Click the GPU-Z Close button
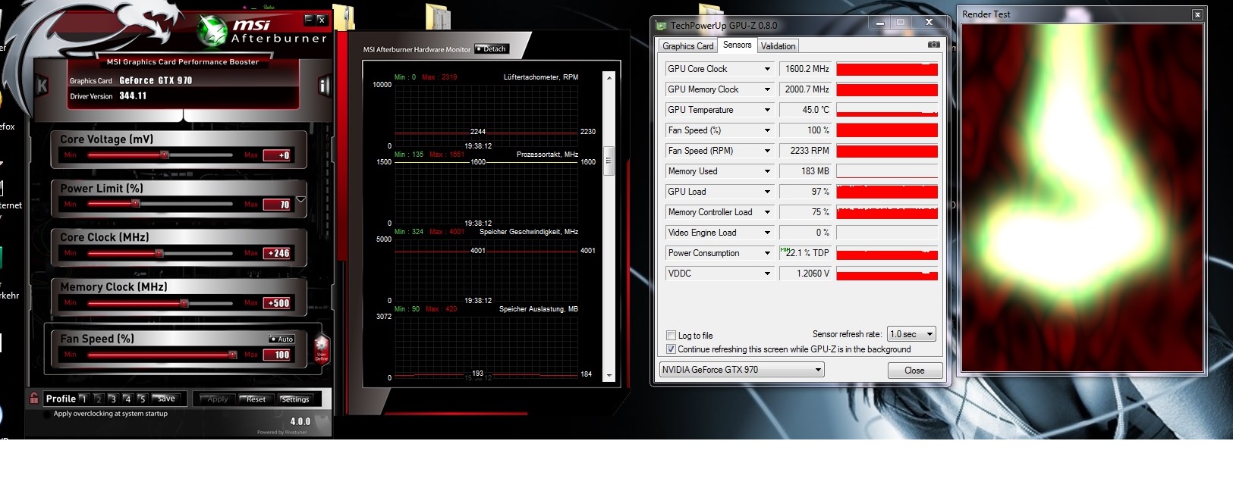1233x491 pixels. point(914,371)
